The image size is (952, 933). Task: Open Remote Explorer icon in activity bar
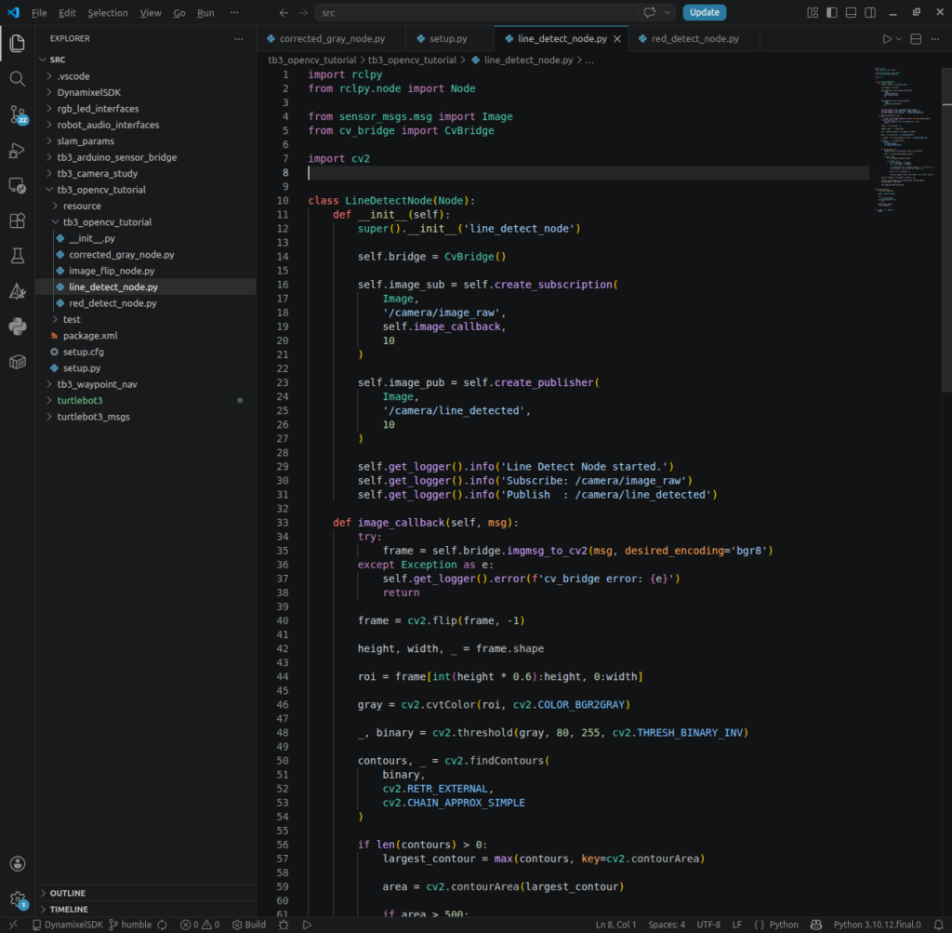pos(18,185)
